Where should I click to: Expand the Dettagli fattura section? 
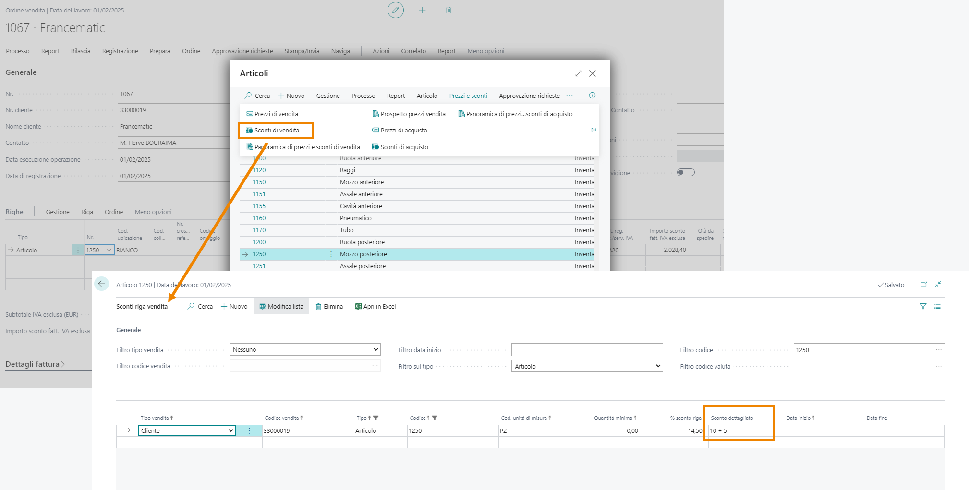pos(35,364)
